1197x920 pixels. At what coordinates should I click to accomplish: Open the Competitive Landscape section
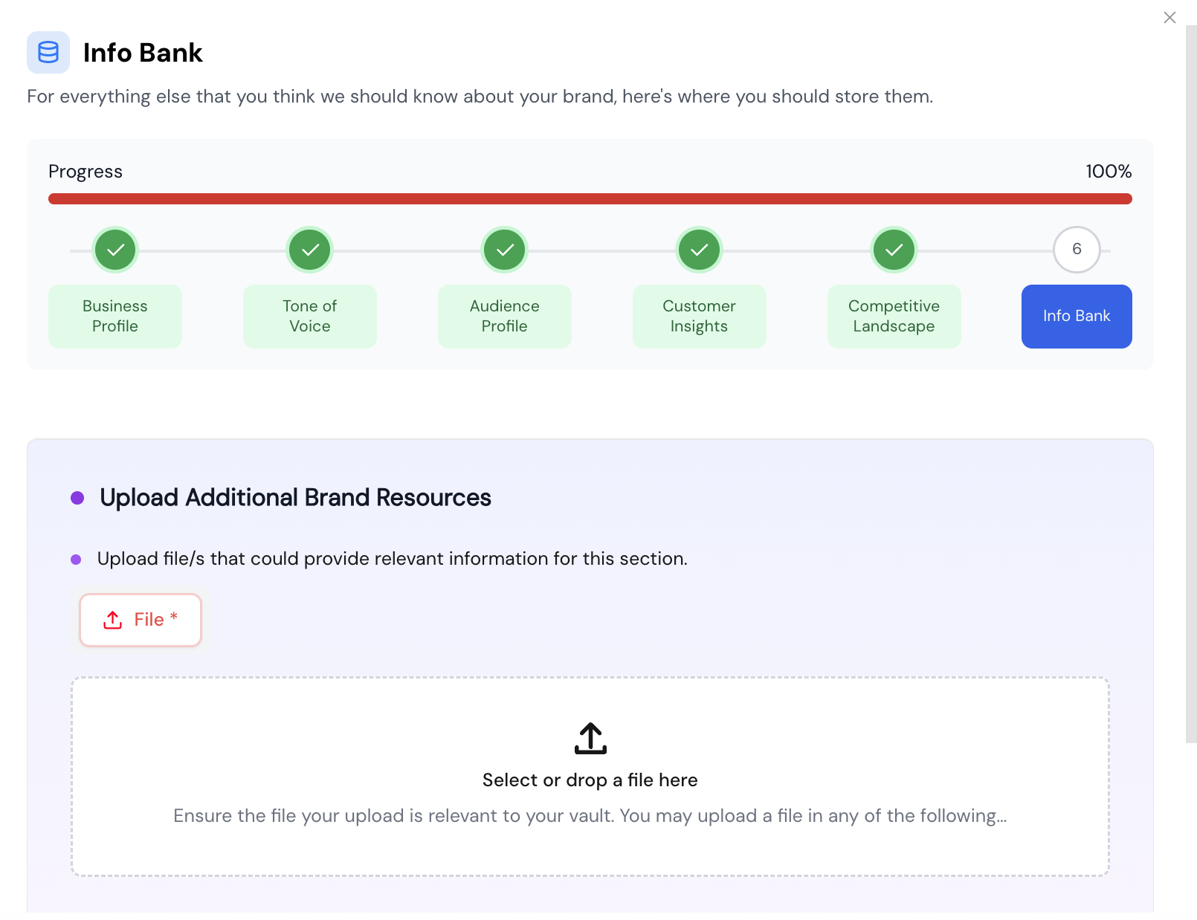(x=894, y=317)
